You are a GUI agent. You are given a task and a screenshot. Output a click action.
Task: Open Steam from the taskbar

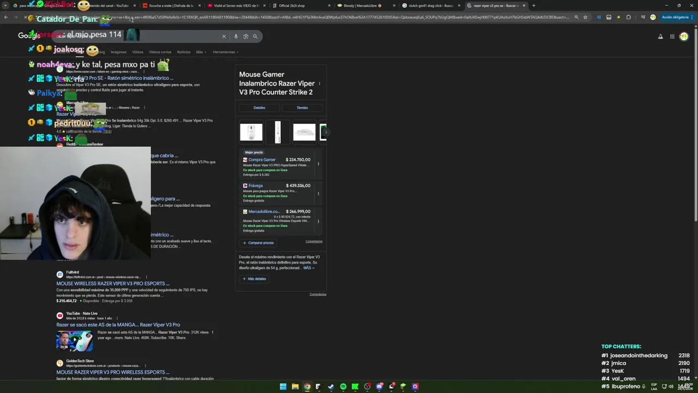click(x=331, y=386)
